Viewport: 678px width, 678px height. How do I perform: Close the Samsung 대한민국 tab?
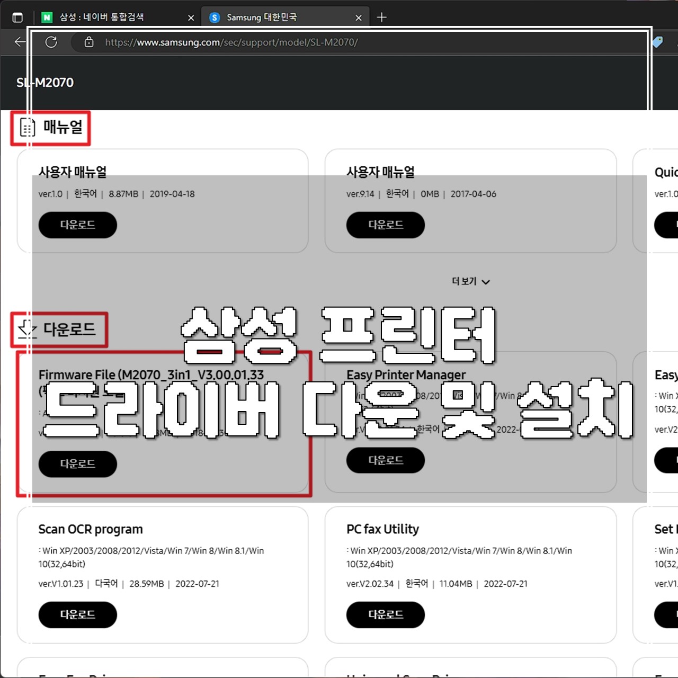pos(359,17)
